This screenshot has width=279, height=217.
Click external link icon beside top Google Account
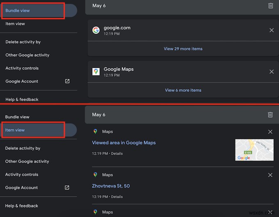(x=67, y=81)
